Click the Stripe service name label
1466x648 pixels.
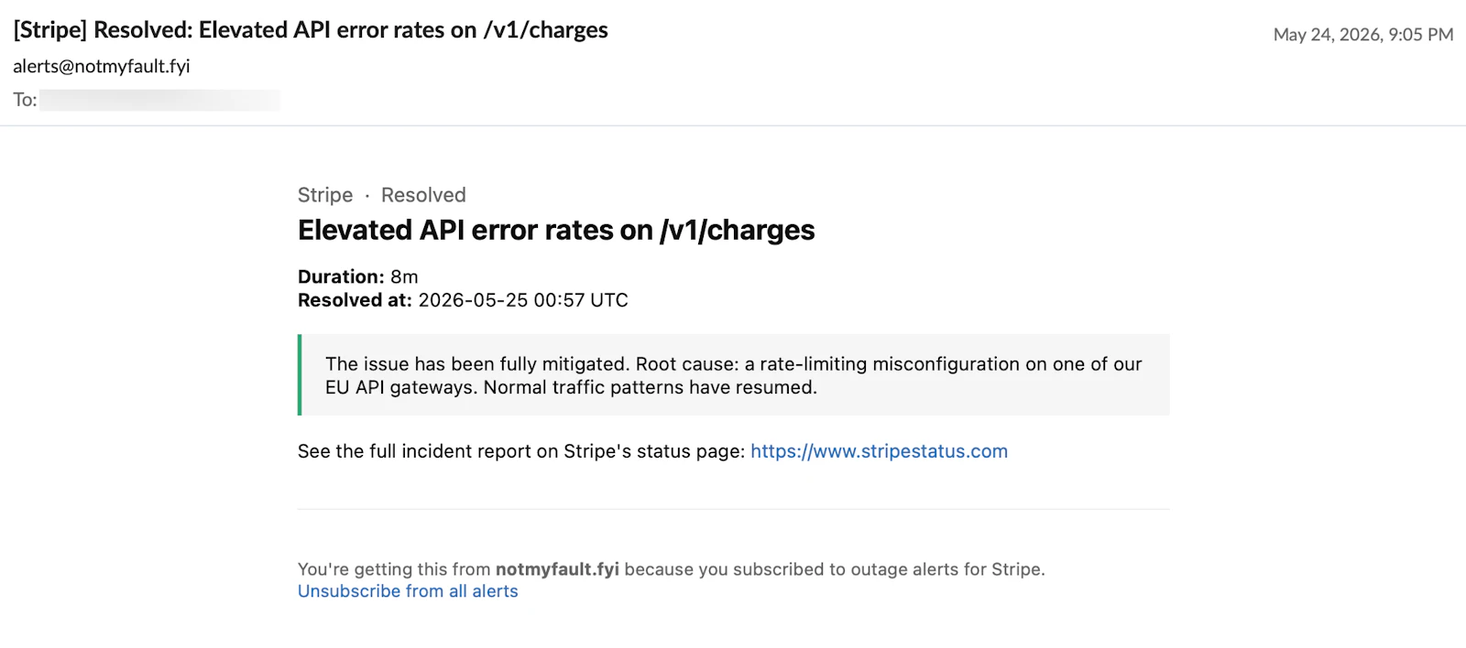pyautogui.click(x=325, y=195)
